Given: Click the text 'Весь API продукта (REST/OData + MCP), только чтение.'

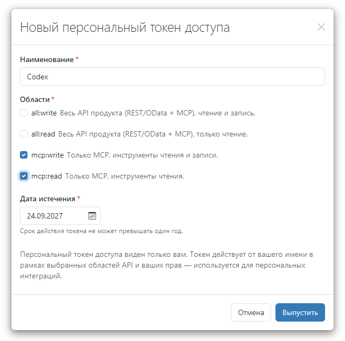Looking at the screenshot, I should point(153,134).
